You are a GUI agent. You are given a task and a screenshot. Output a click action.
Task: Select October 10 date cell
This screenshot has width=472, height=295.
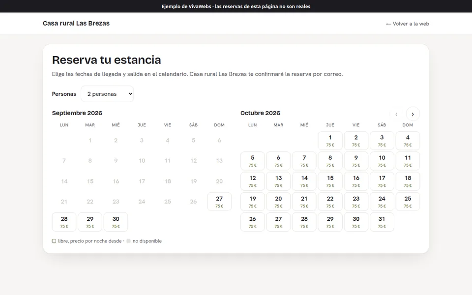pos(382,161)
